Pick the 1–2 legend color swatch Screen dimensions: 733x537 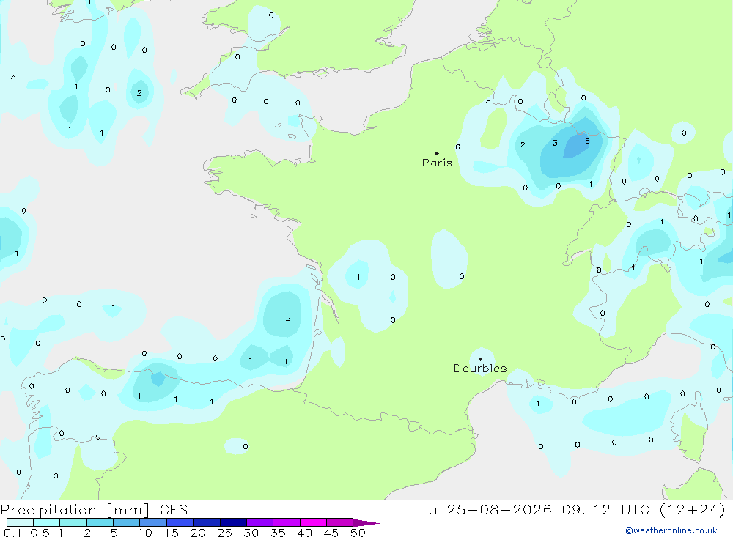(x=73, y=522)
